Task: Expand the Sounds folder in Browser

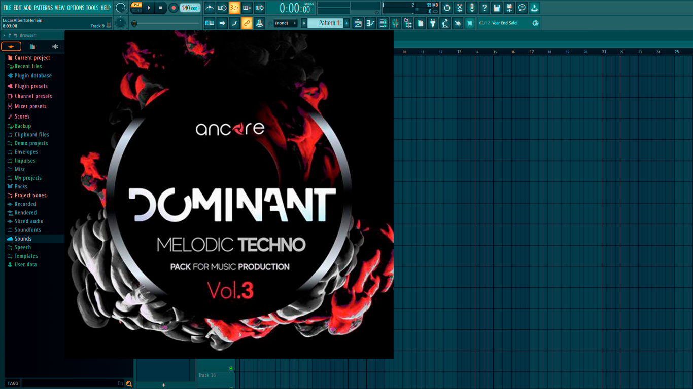Action: [23, 239]
